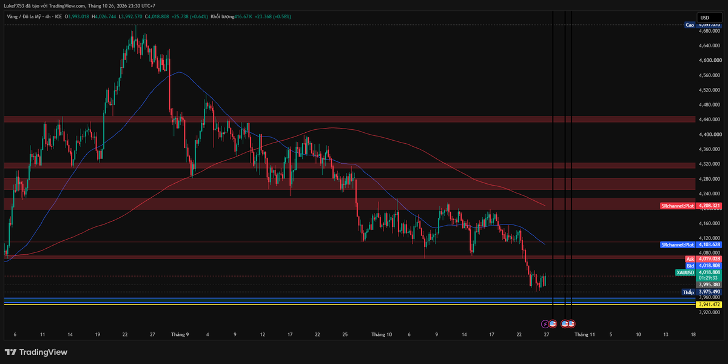Select the red SRchannel:Plot label 4,208.321
This screenshot has height=364, width=728.
[x=691, y=206]
